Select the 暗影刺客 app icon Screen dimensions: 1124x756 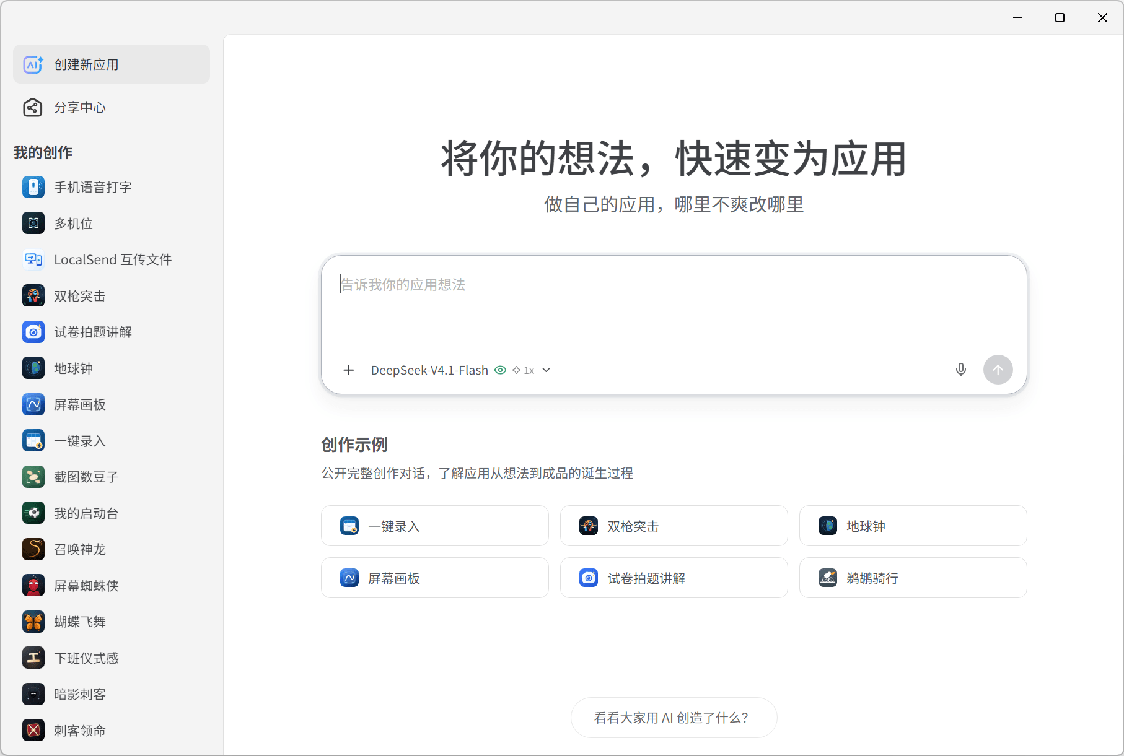[x=33, y=694]
